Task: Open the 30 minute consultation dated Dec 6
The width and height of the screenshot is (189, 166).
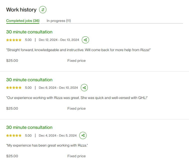Action: pos(29,80)
